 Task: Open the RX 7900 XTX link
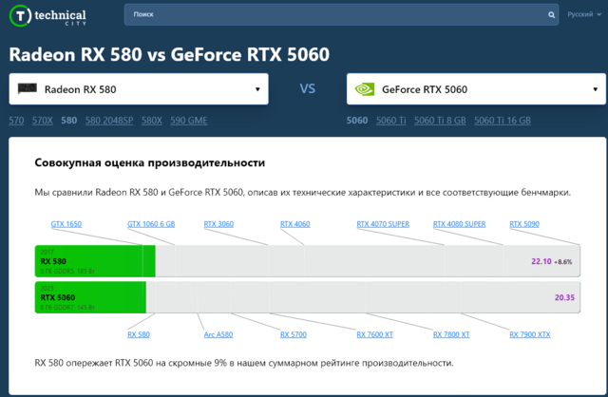(530, 334)
